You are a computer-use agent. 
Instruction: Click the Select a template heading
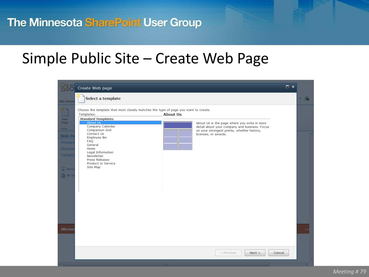tap(103, 98)
